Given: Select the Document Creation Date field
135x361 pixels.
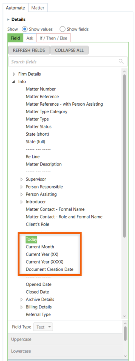Looking at the screenshot, I should point(50,269).
